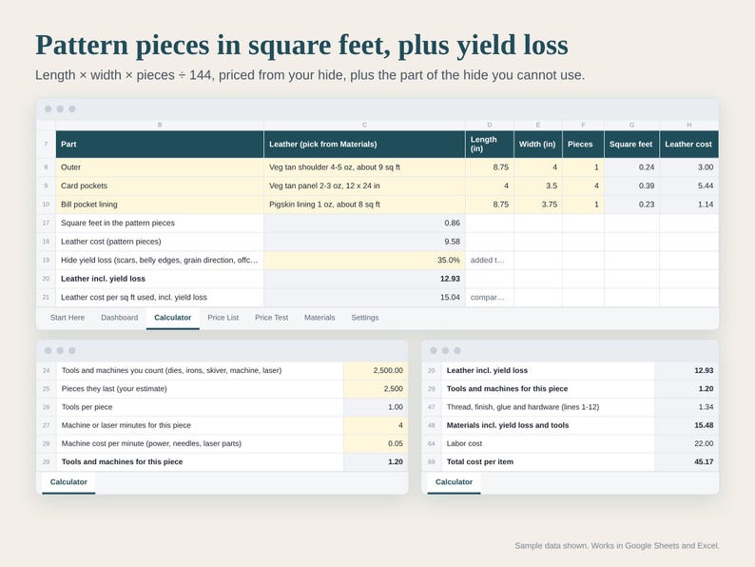Click the 'Hide yield loss (scars, belly edges…' label

(x=160, y=260)
